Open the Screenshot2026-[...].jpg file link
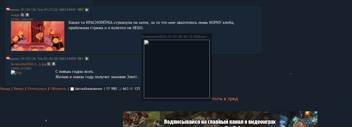The width and height of the screenshot is (352, 127). click(29, 64)
